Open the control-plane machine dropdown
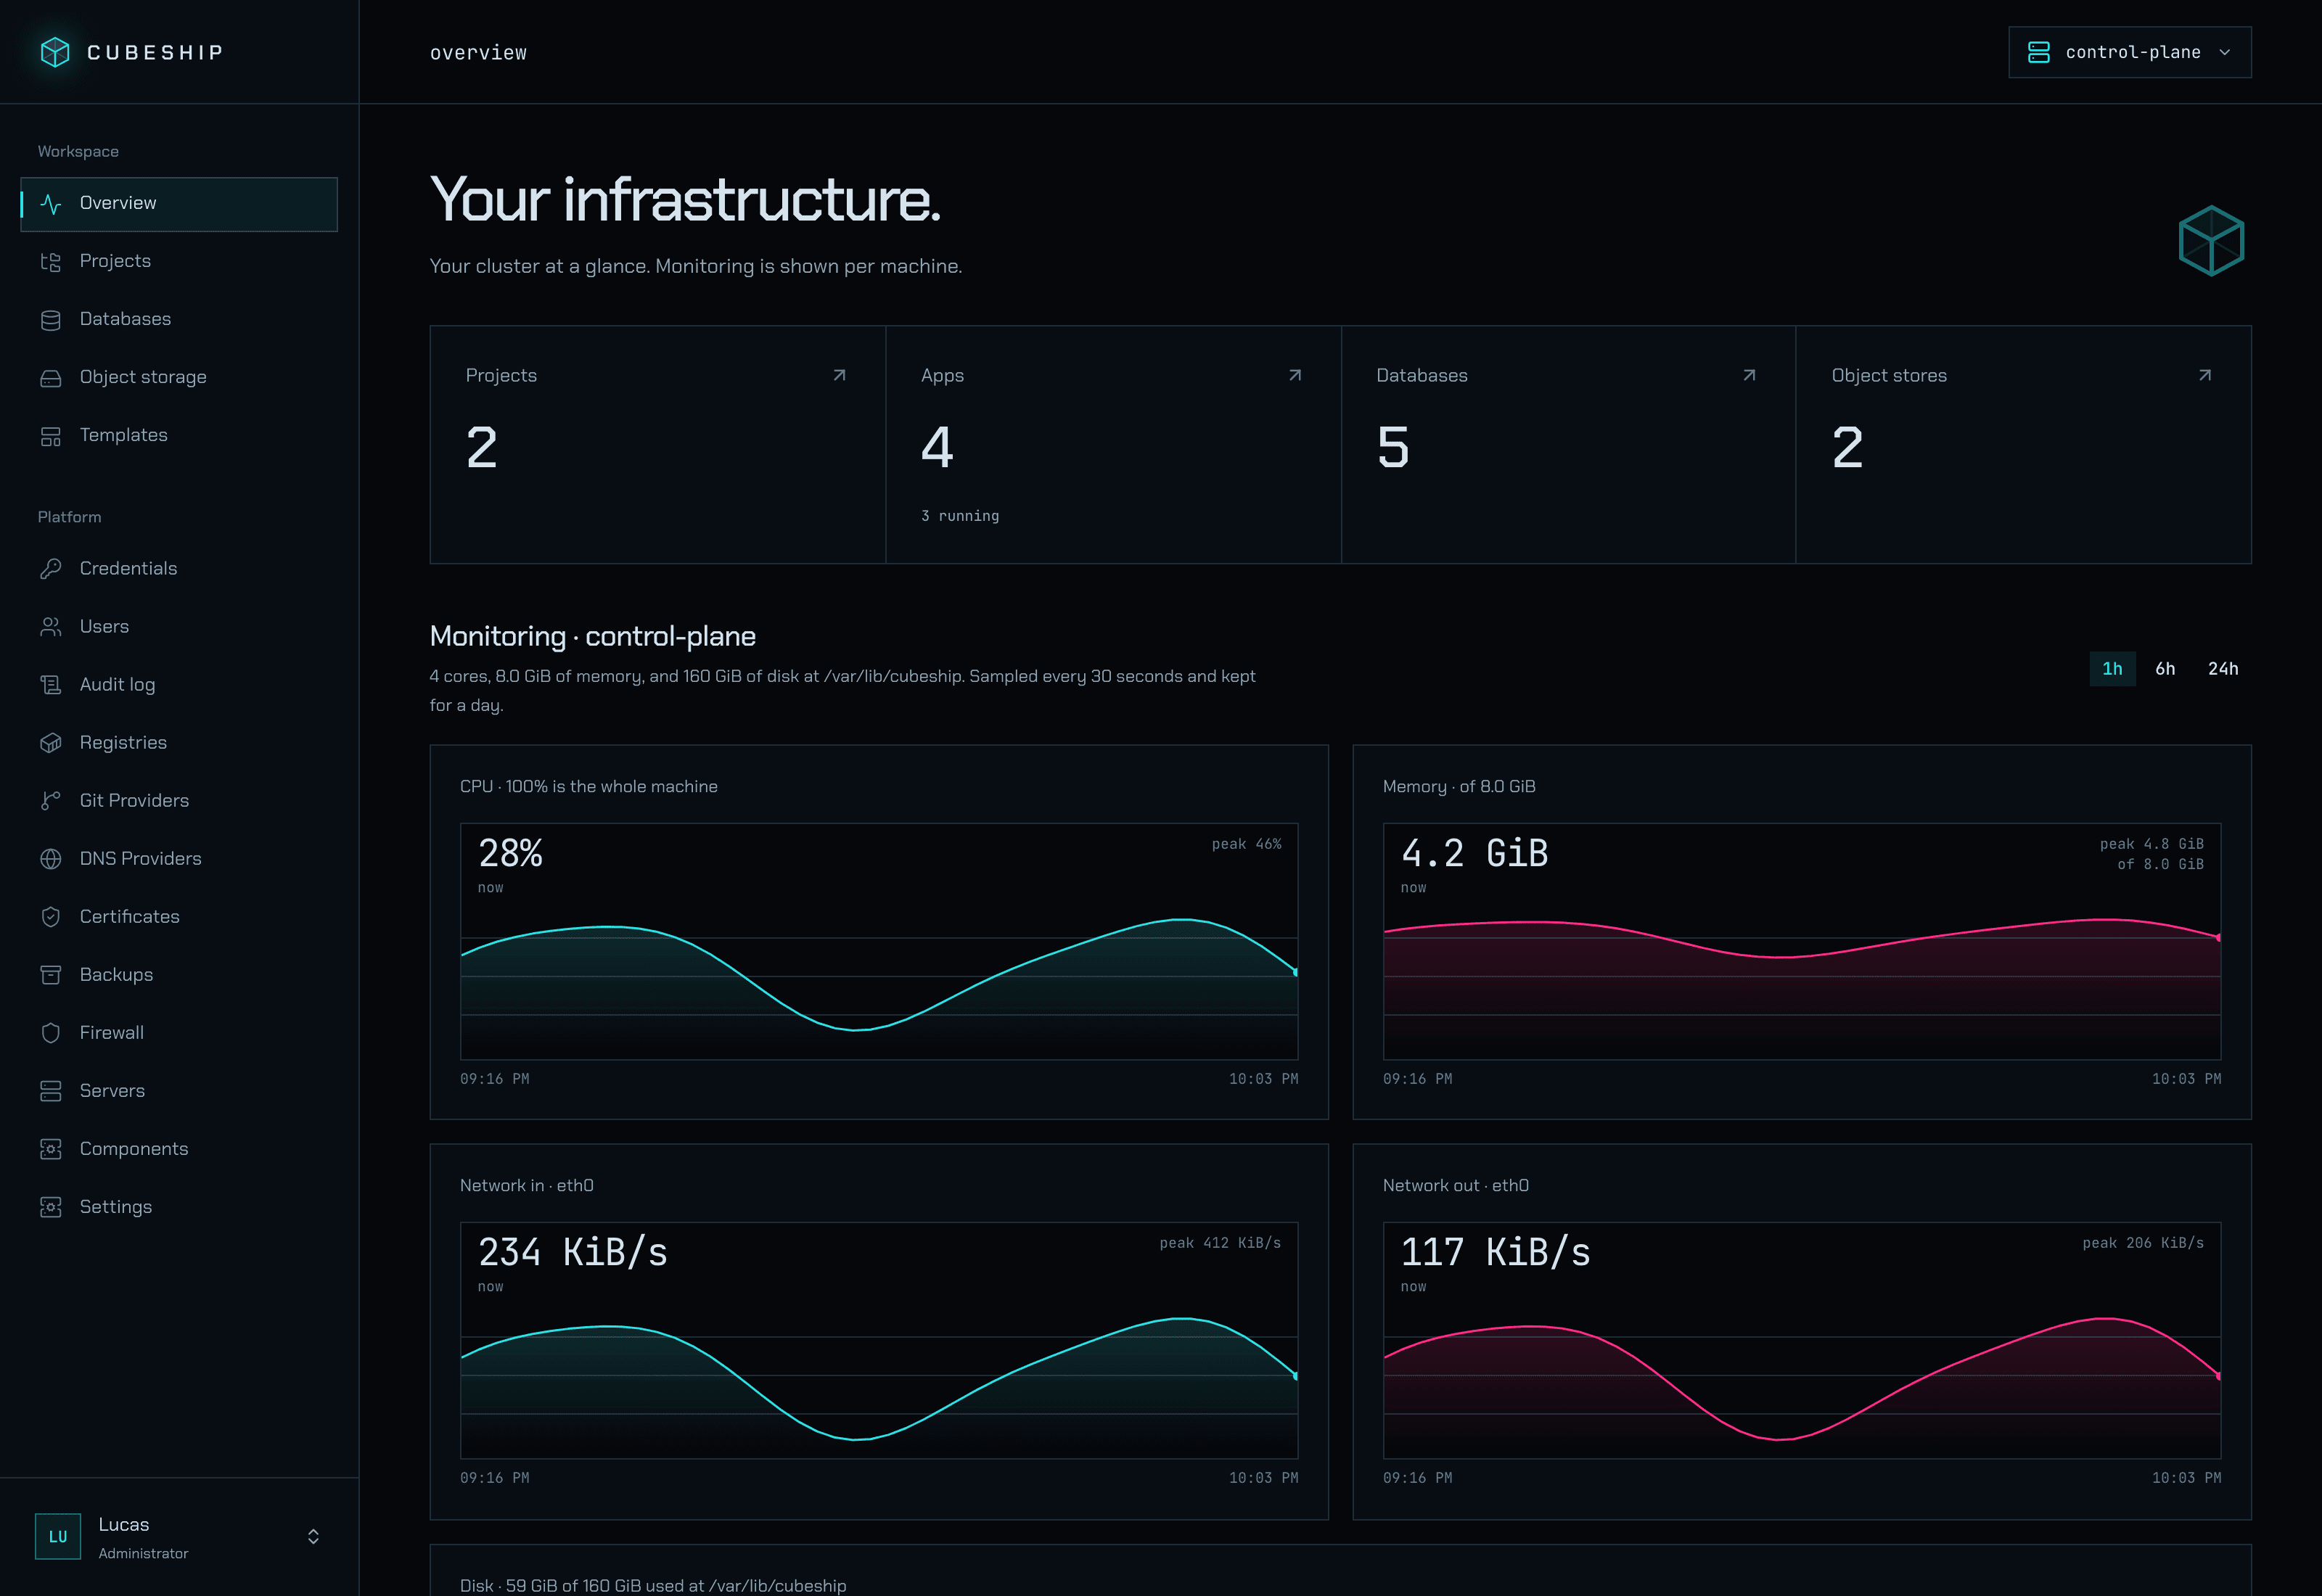Viewport: 2322px width, 1596px height. [2130, 52]
